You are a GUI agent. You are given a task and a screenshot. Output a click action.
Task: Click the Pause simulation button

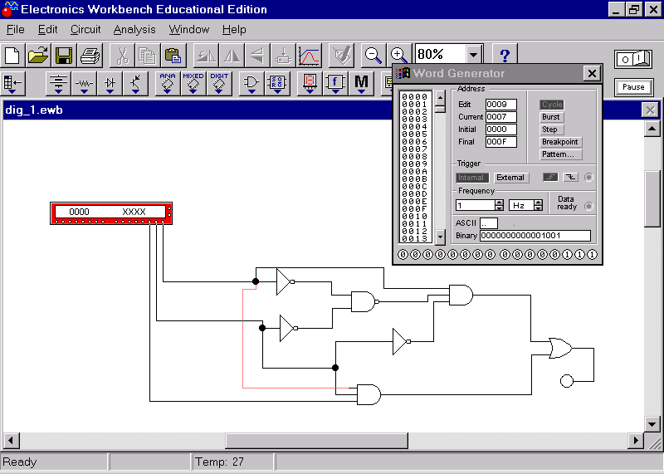click(633, 87)
